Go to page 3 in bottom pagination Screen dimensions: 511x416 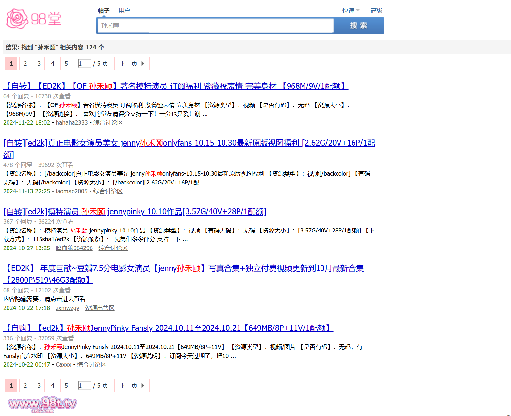[x=39, y=386]
